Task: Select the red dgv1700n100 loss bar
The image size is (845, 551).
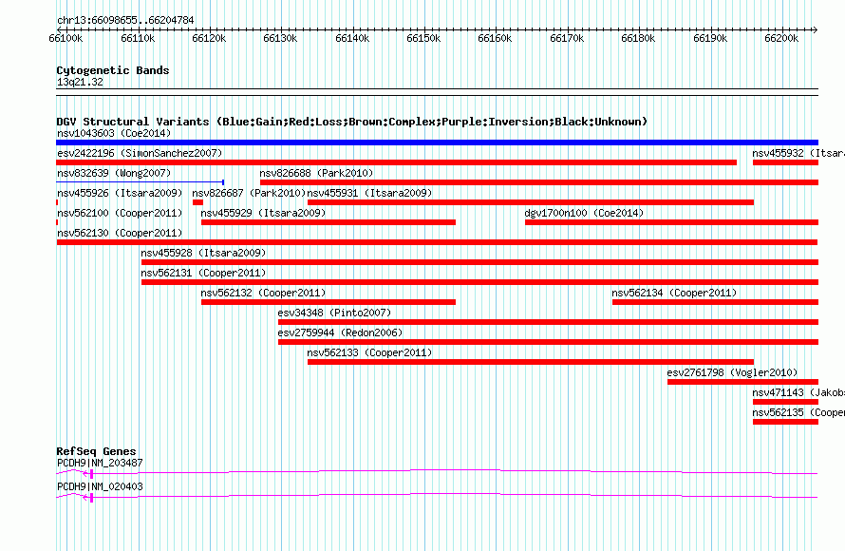Action: coord(671,222)
